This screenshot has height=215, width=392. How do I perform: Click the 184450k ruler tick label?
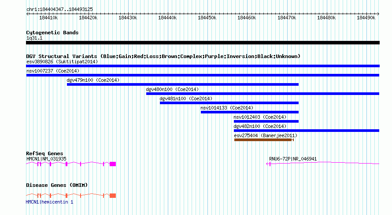click(207, 18)
